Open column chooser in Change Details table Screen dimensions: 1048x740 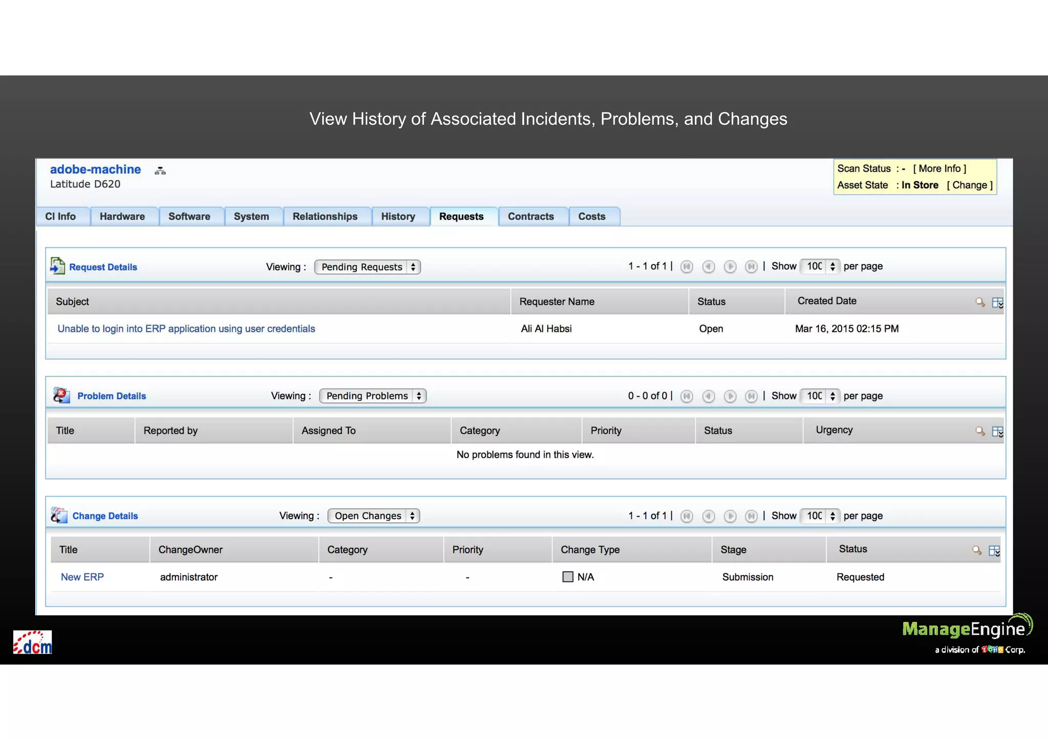[x=994, y=551]
